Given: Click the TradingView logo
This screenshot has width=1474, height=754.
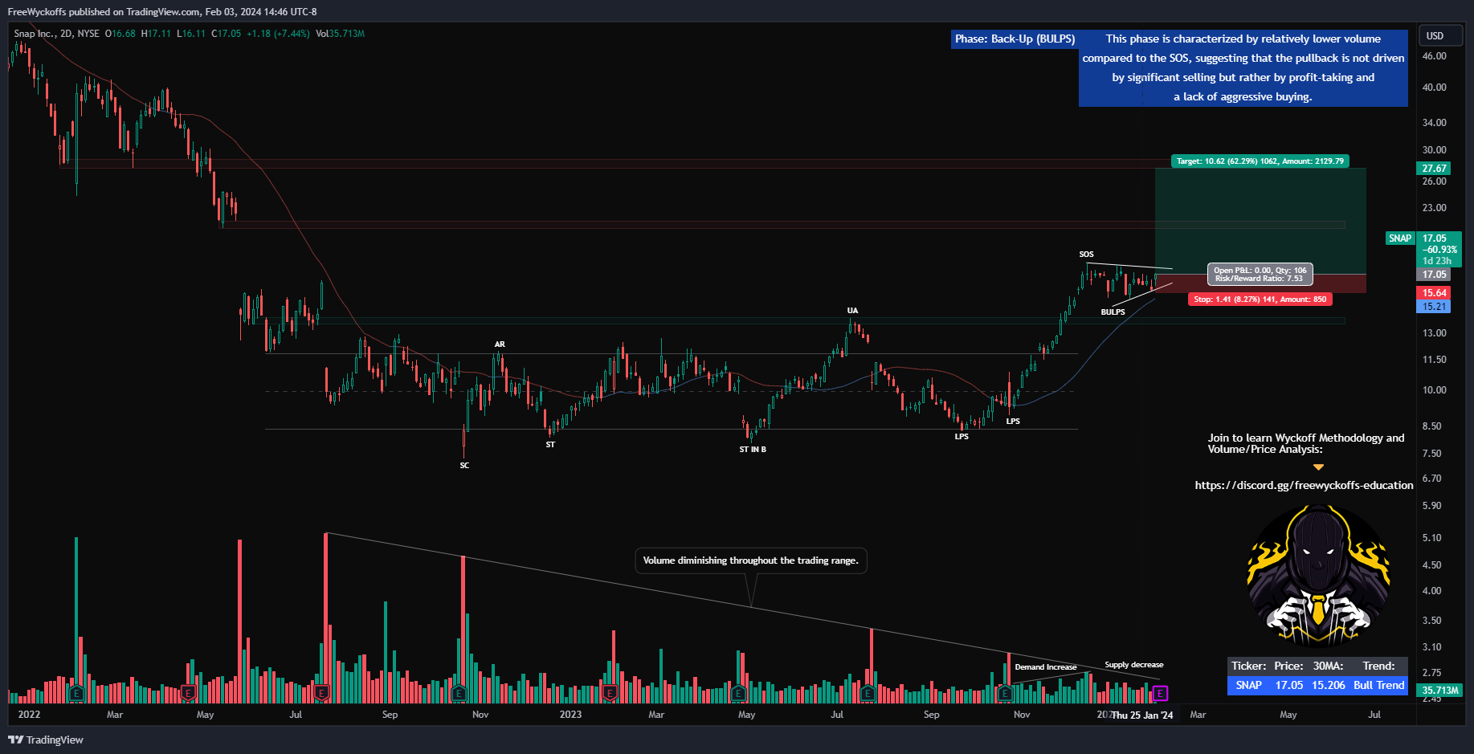Looking at the screenshot, I should click(x=46, y=740).
